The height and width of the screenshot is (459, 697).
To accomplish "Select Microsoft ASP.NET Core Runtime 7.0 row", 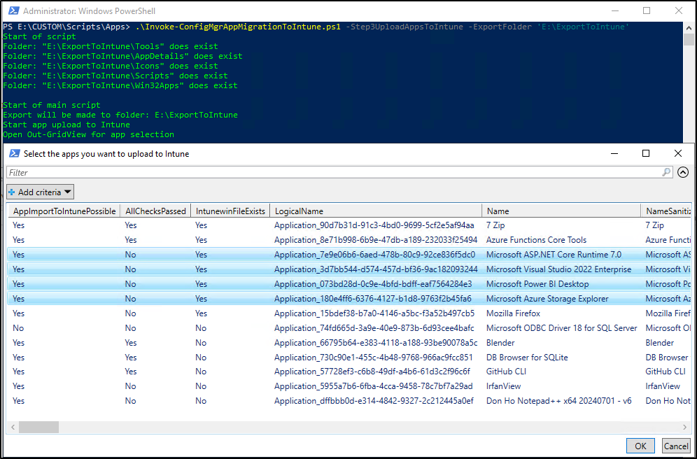I will 348,255.
